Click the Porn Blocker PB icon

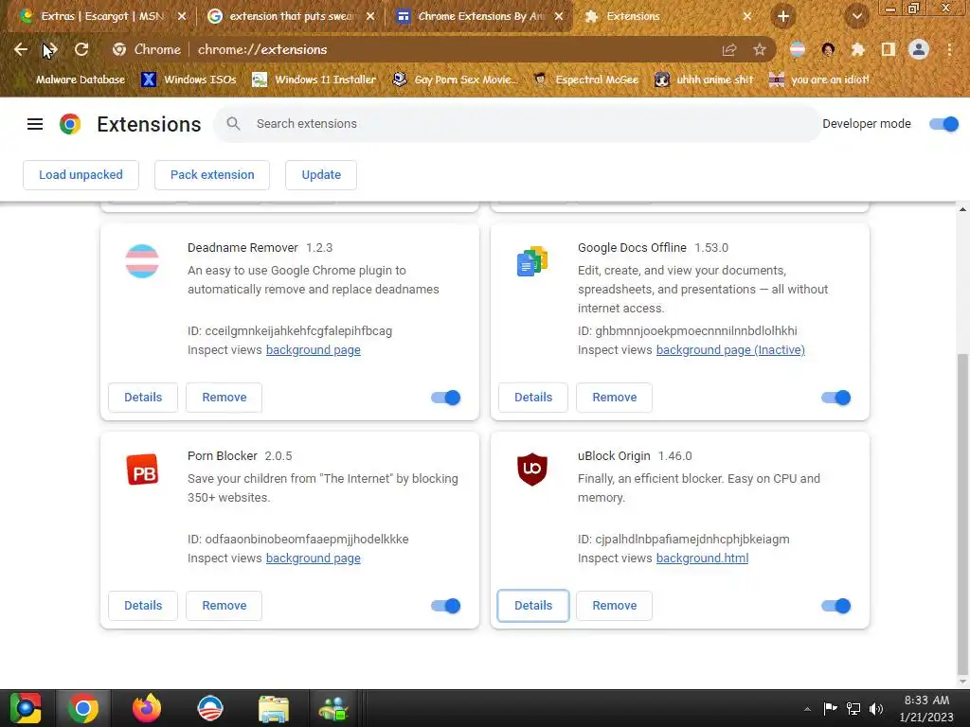point(142,470)
